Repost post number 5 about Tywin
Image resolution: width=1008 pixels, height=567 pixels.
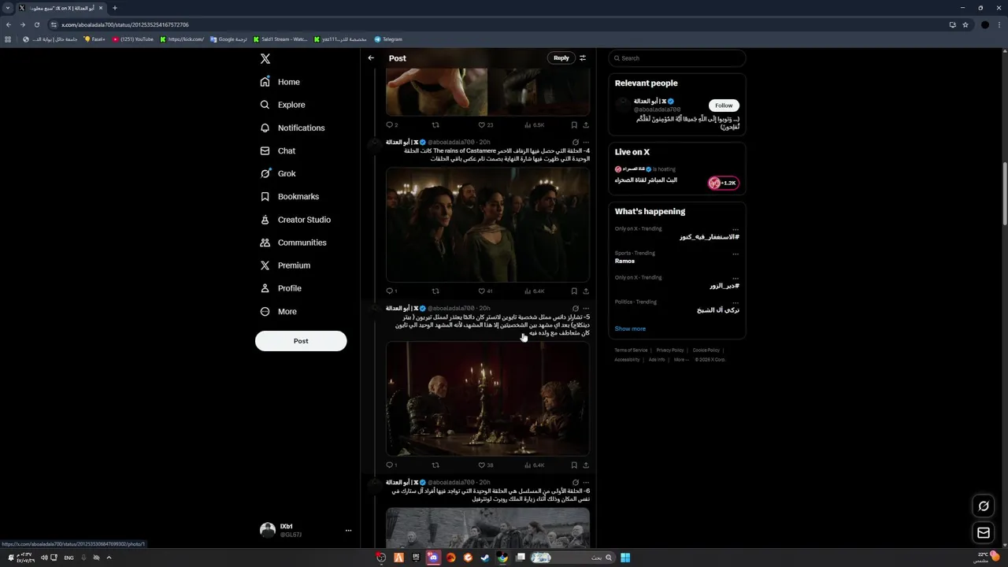coord(435,465)
